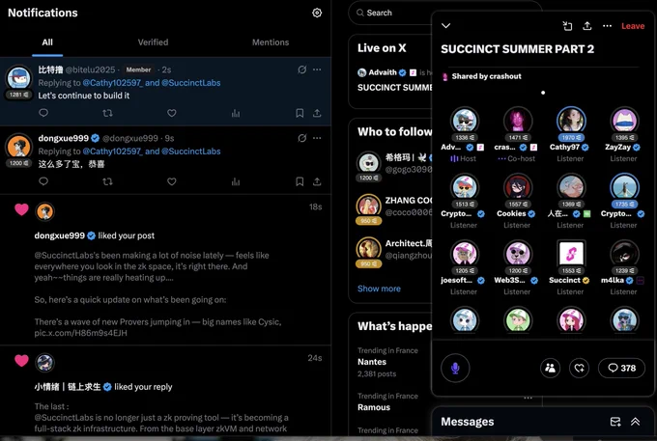Bookmark dongxue999's post
The width and height of the screenshot is (657, 441).
[300, 181]
